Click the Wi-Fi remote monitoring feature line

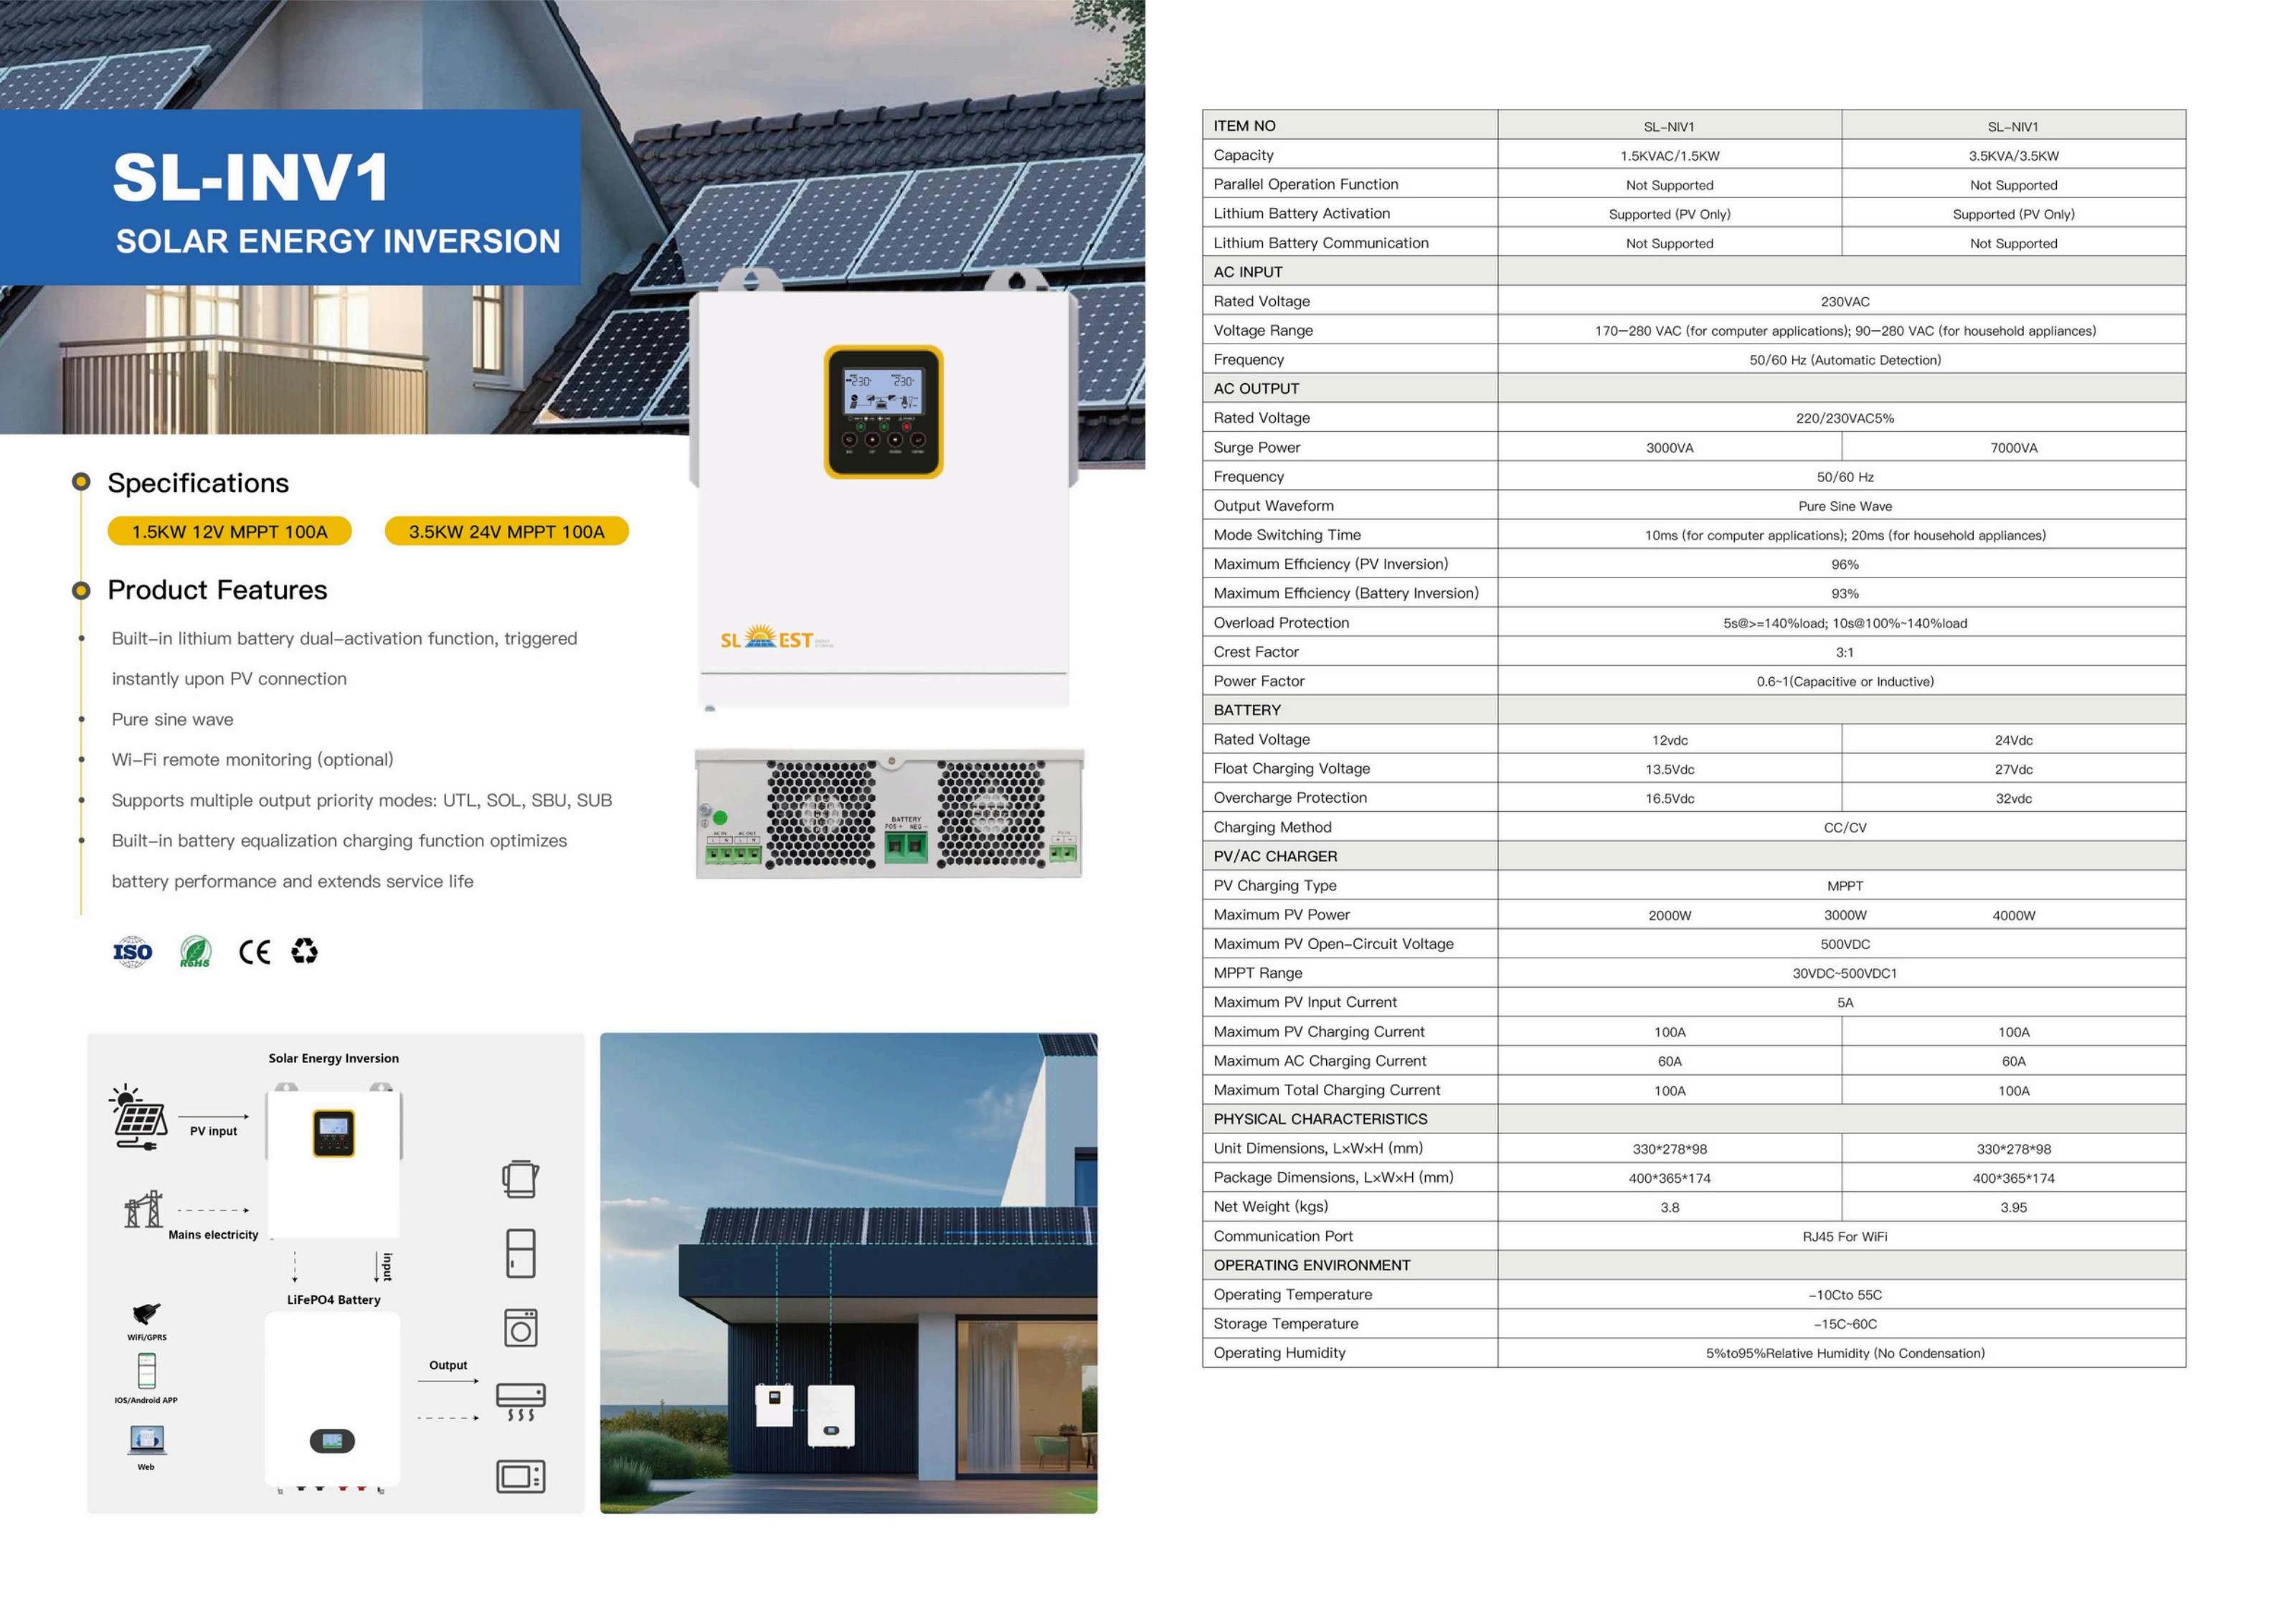tap(253, 760)
